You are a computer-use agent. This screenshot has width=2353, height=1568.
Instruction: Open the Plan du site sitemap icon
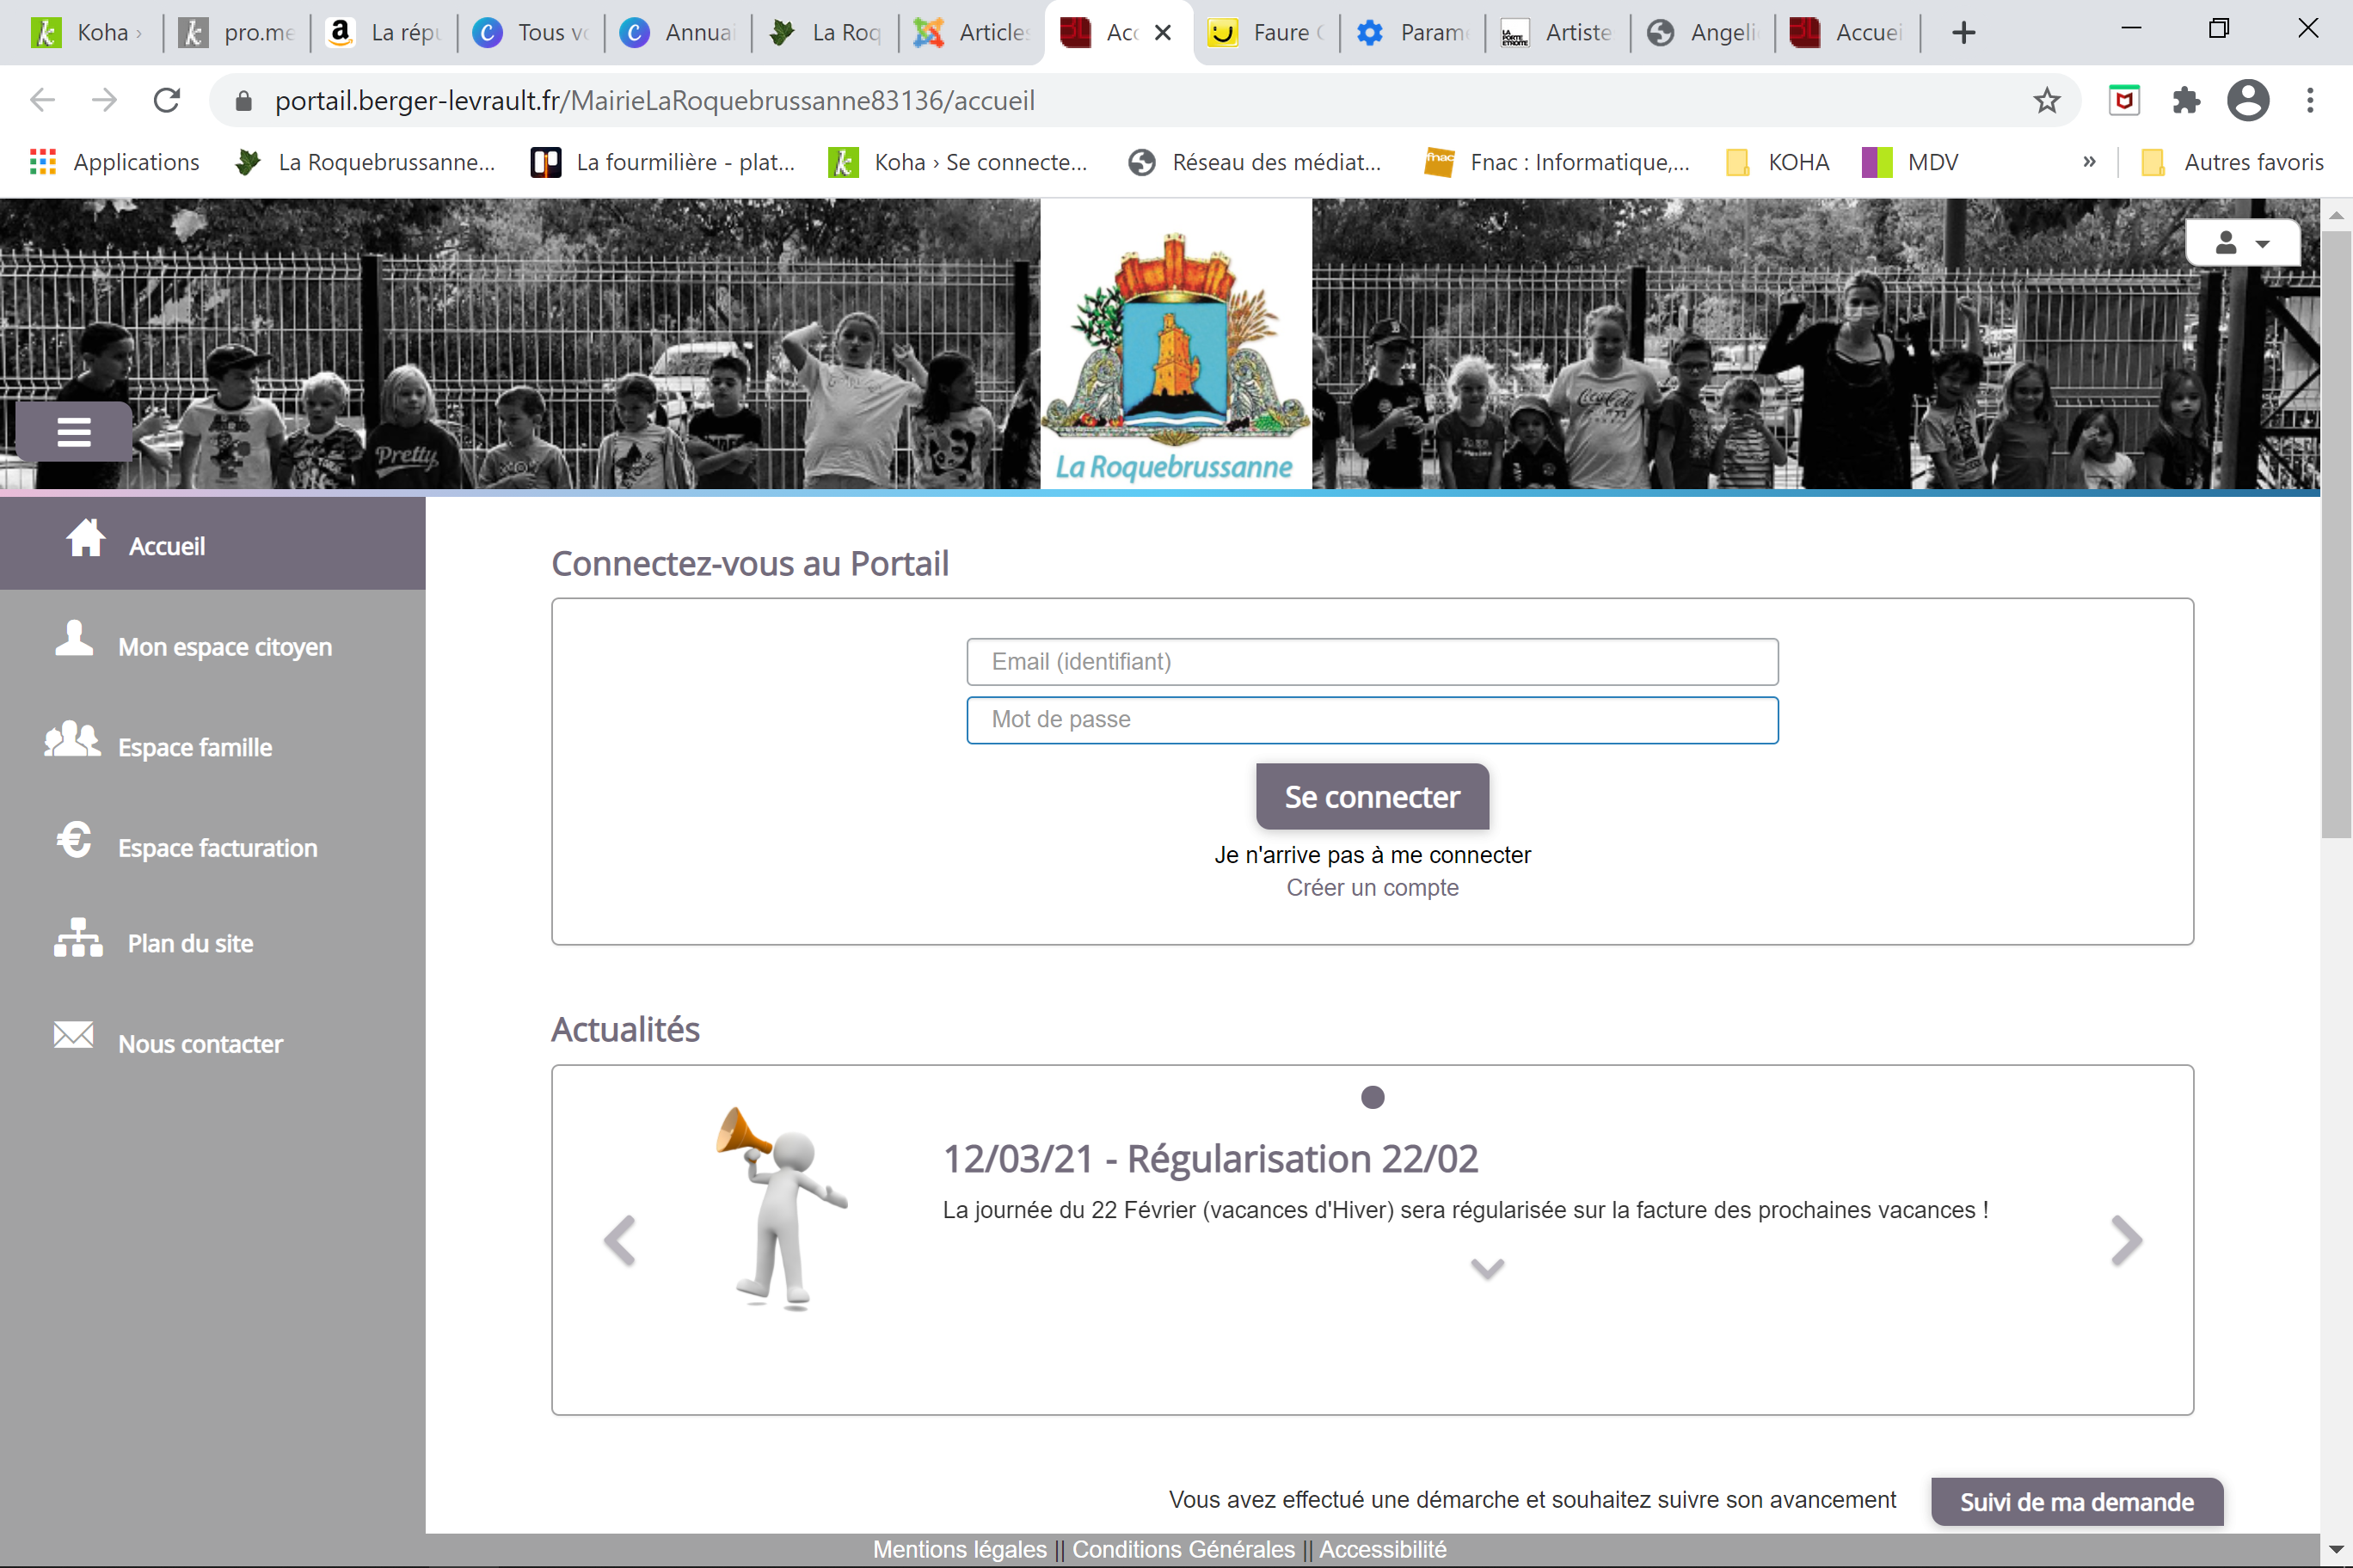click(x=78, y=938)
